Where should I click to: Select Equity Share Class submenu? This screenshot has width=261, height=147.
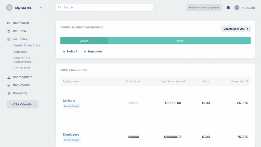pyautogui.click(x=27, y=45)
